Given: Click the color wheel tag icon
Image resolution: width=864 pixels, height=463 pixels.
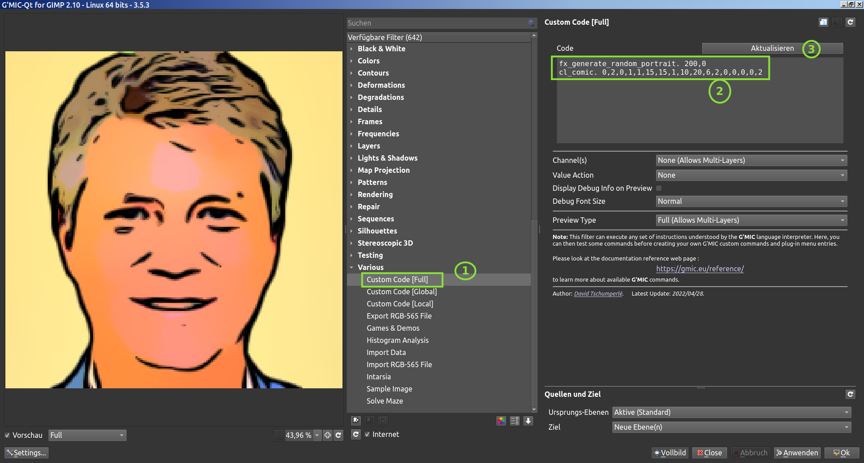Looking at the screenshot, I should [x=501, y=421].
